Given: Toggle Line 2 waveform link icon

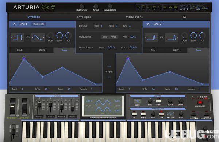Looking at the screenshot, I should point(161,38).
